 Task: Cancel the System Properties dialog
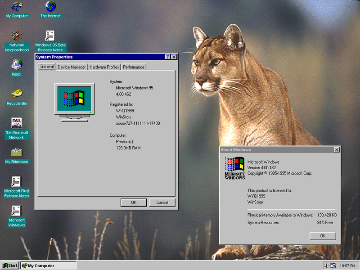coord(162,202)
